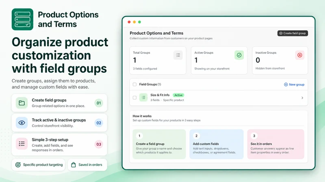This screenshot has height=182, width=325.
Task: Click the red close dot in the window
Action: click(129, 22)
